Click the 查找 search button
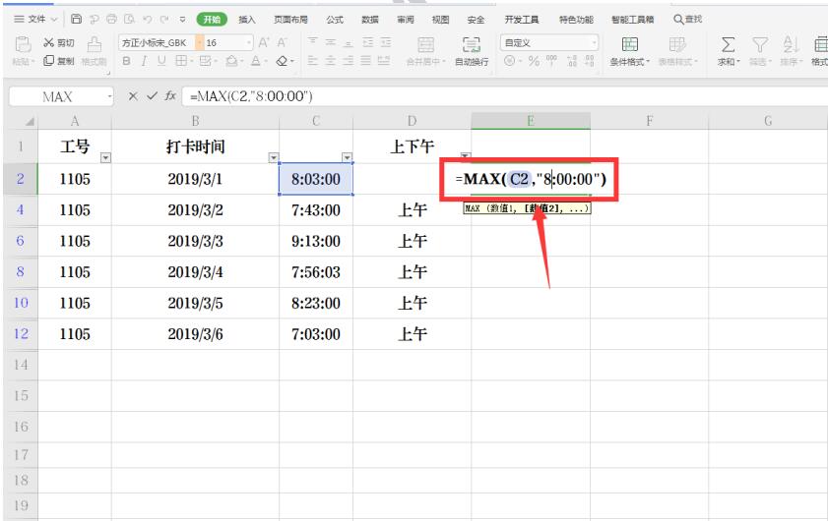Viewport: 828px width, 521px height. point(687,20)
